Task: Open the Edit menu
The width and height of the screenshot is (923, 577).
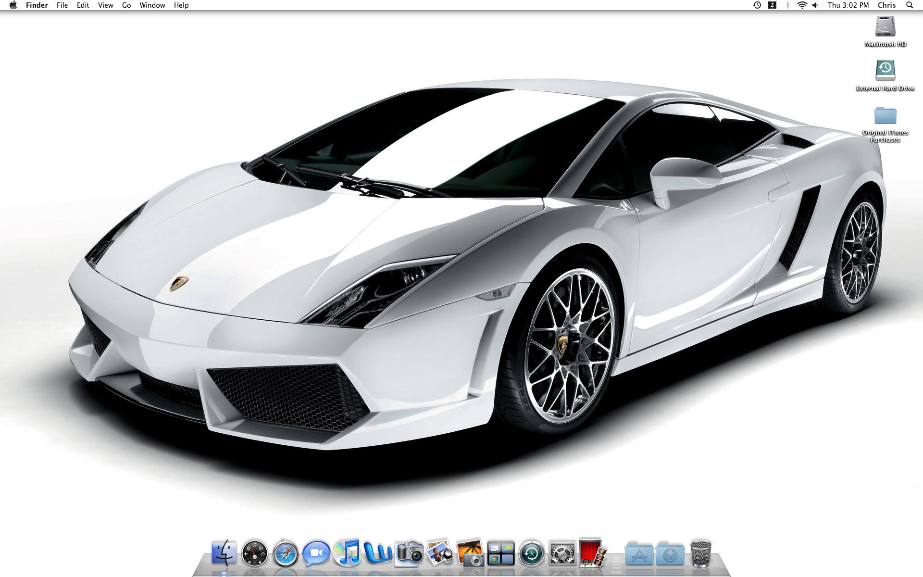Action: [x=83, y=5]
